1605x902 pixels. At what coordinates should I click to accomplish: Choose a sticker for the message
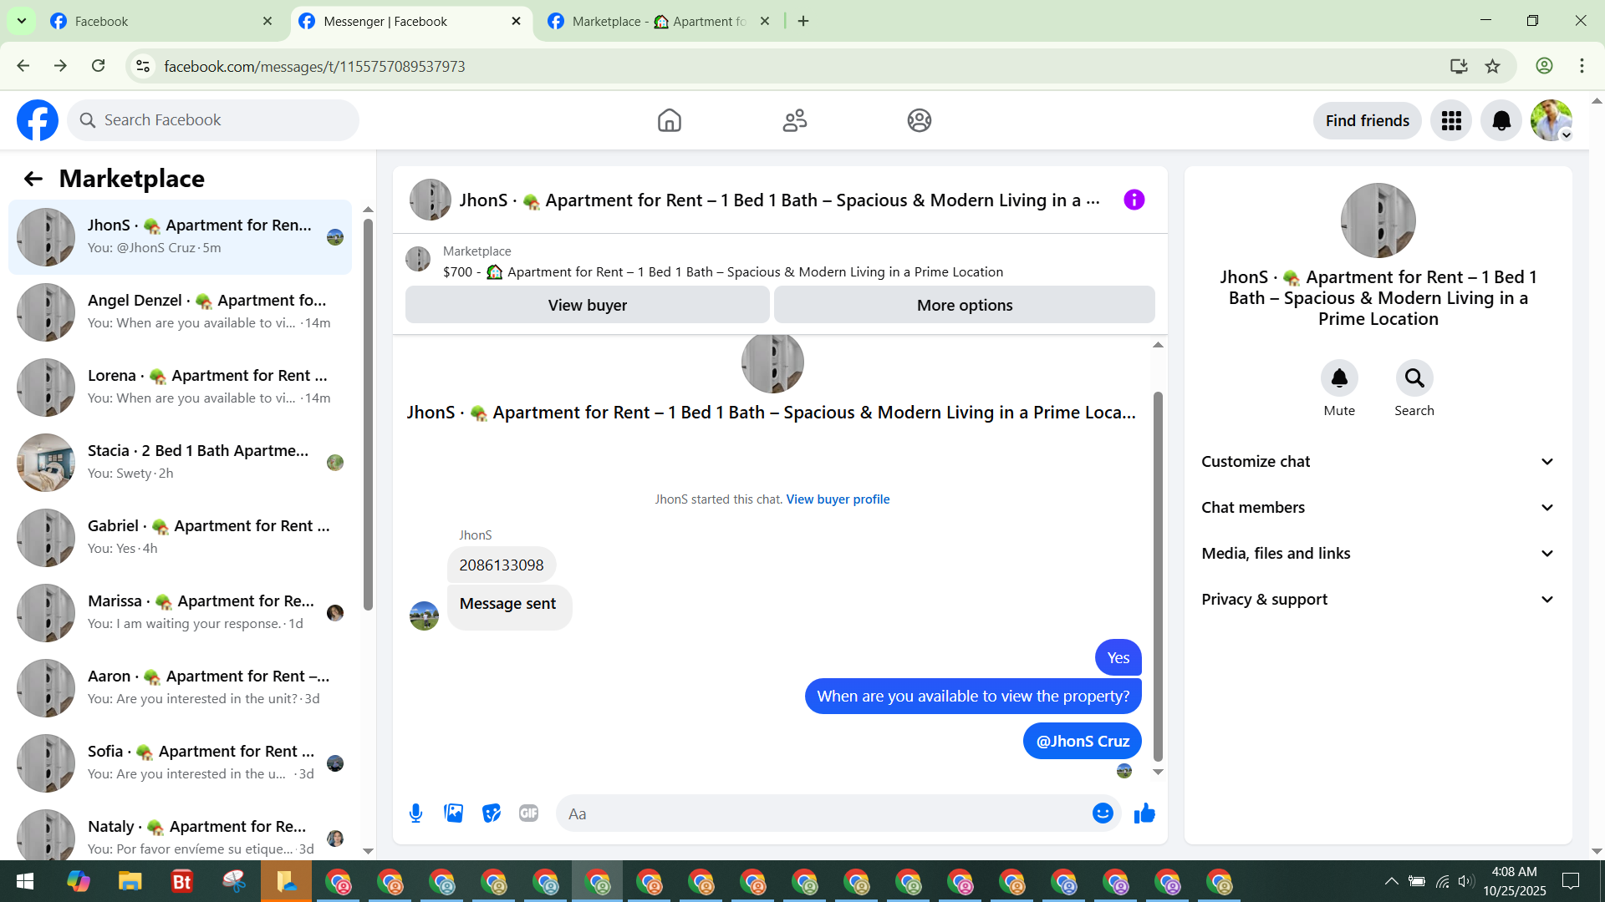[x=491, y=813]
